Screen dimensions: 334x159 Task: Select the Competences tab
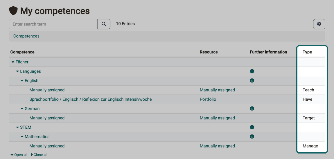[x=26, y=36]
